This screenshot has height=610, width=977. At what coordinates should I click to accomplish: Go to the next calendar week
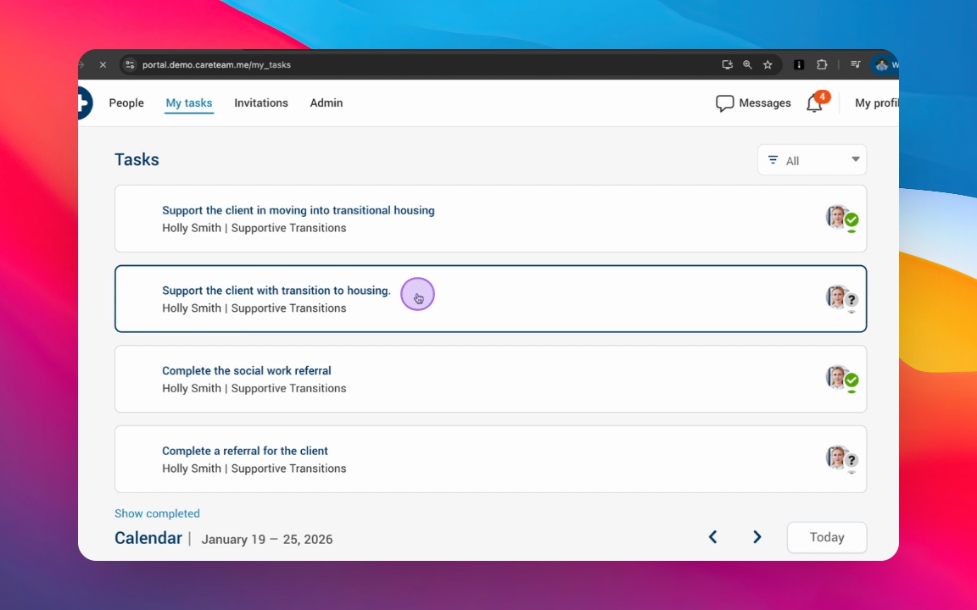pos(757,537)
